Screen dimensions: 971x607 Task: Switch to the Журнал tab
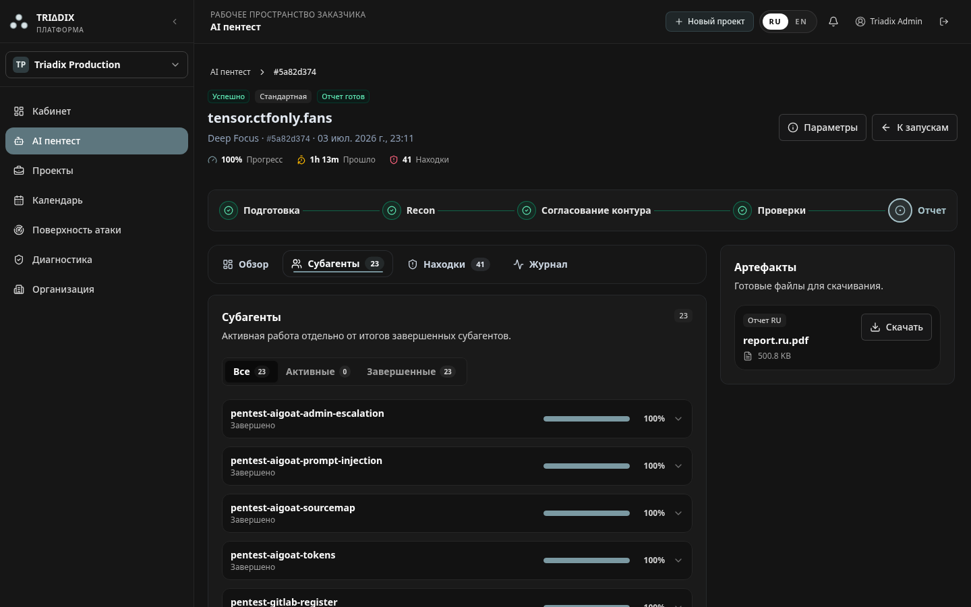point(540,264)
